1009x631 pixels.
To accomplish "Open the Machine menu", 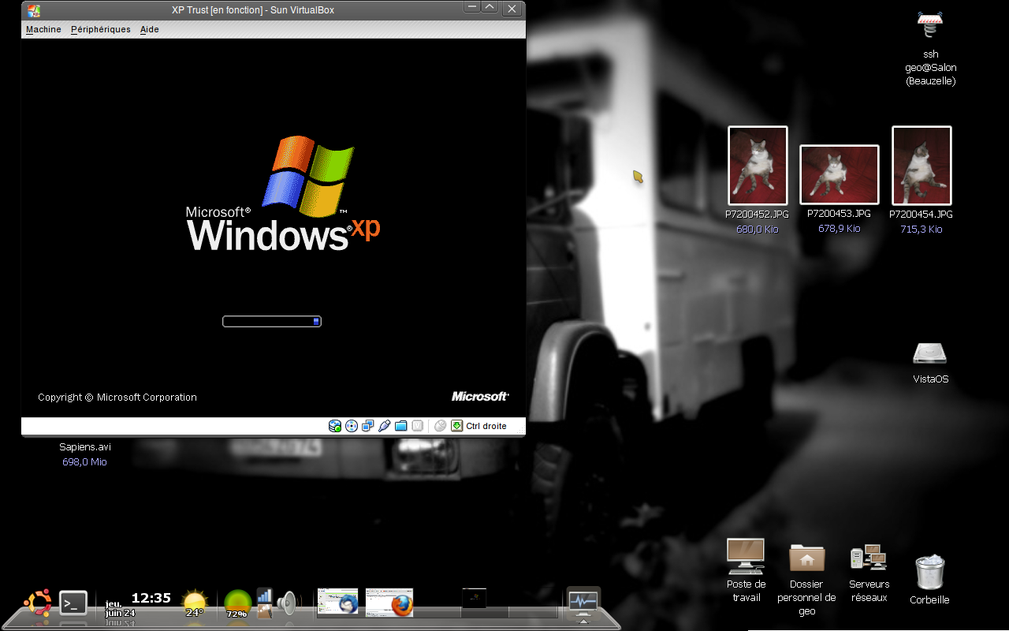I will point(43,29).
